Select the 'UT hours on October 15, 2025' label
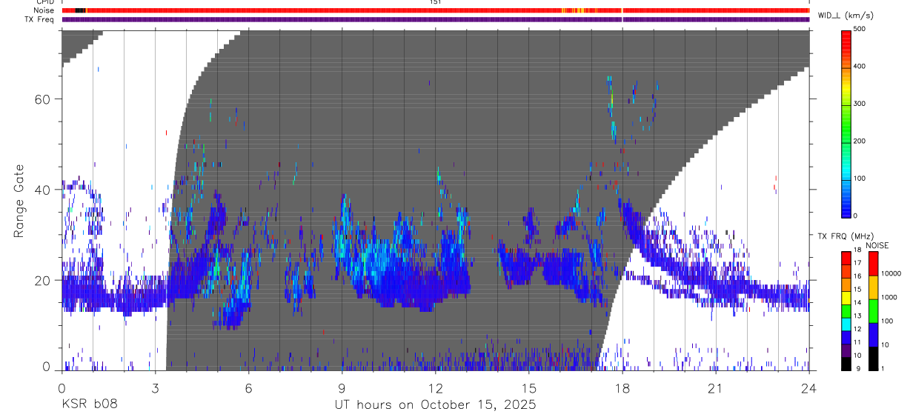The image size is (910, 420). (x=434, y=405)
